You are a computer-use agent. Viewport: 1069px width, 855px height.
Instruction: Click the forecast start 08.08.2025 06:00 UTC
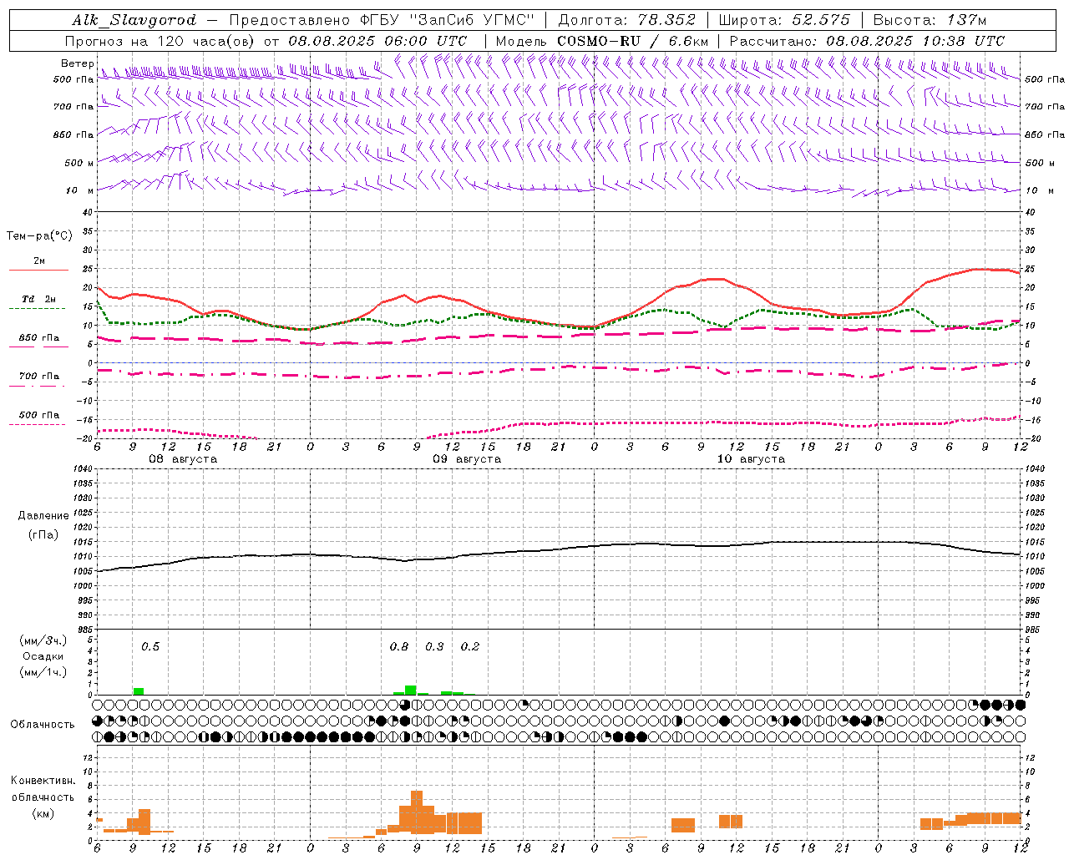[377, 41]
